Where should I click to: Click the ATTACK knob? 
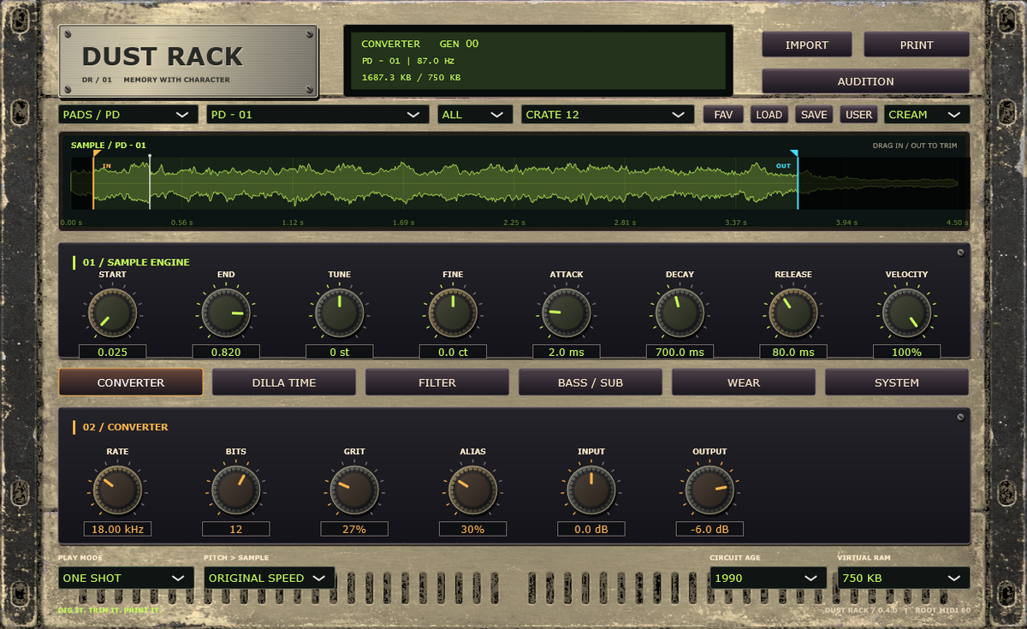tap(567, 312)
